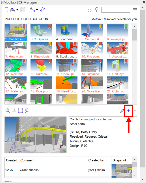
Task: Synchronize issues with the refresh icon
Action: [x=42, y=10]
